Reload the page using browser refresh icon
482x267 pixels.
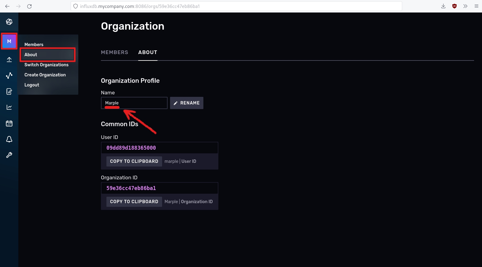click(29, 6)
